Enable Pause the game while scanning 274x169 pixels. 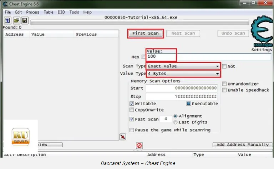click(x=132, y=130)
